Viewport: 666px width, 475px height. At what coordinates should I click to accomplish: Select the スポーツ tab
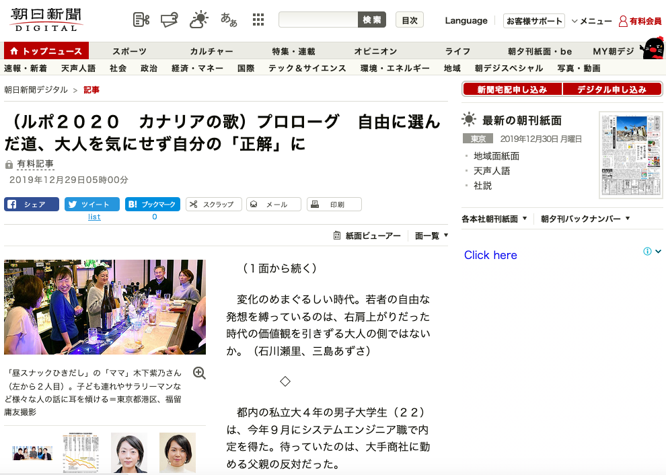(x=130, y=51)
